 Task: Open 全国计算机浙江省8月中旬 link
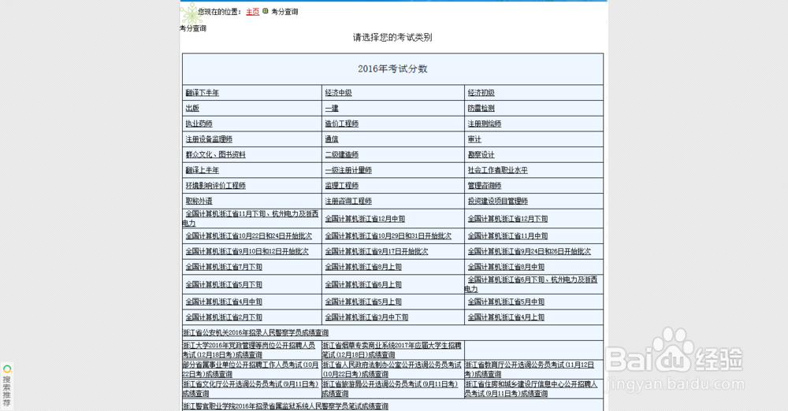pyautogui.click(x=506, y=267)
